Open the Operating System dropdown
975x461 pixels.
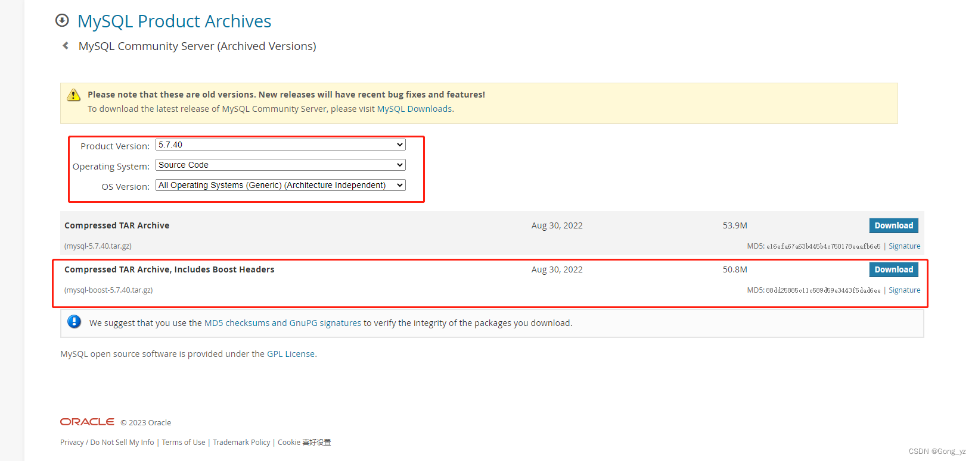pos(281,165)
